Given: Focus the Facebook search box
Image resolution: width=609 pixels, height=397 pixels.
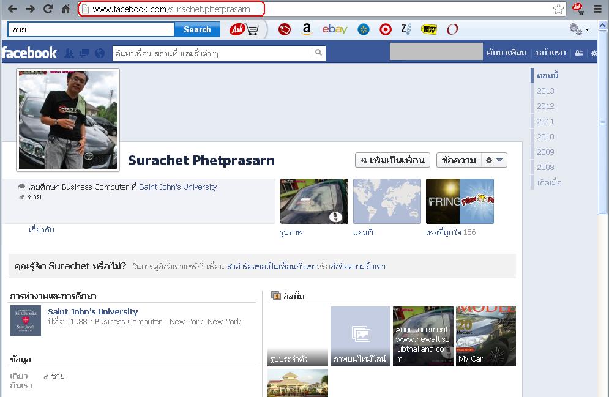Looking at the screenshot, I should pos(213,53).
